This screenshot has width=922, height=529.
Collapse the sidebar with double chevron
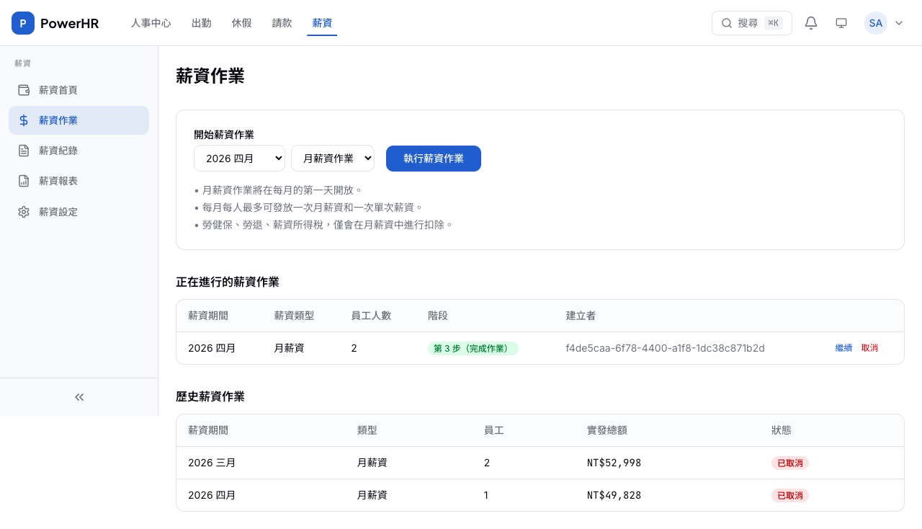click(x=79, y=397)
